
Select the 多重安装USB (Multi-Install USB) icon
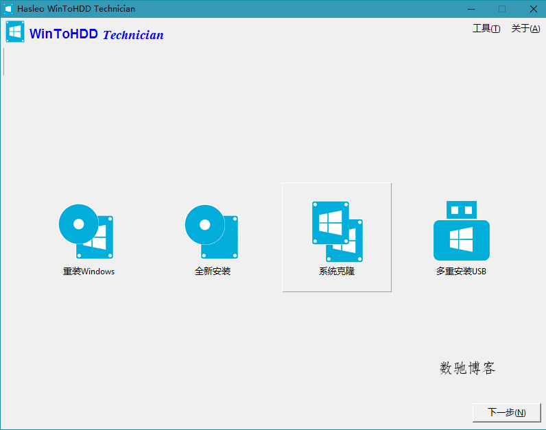coord(462,230)
